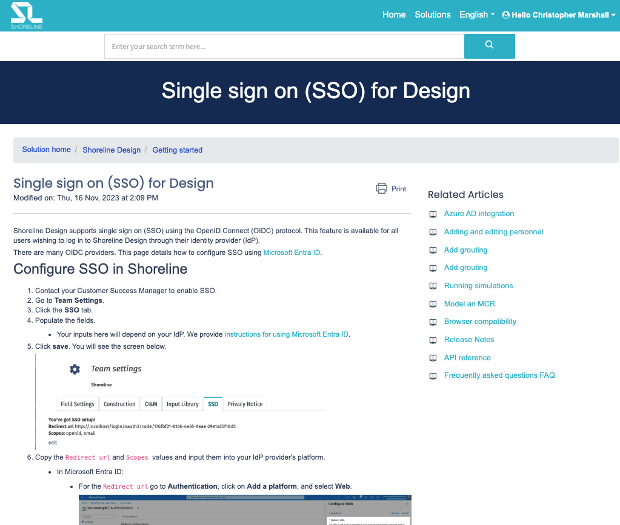The image size is (620, 525).
Task: Click the book icon beside Browser compatibility
Action: click(433, 322)
